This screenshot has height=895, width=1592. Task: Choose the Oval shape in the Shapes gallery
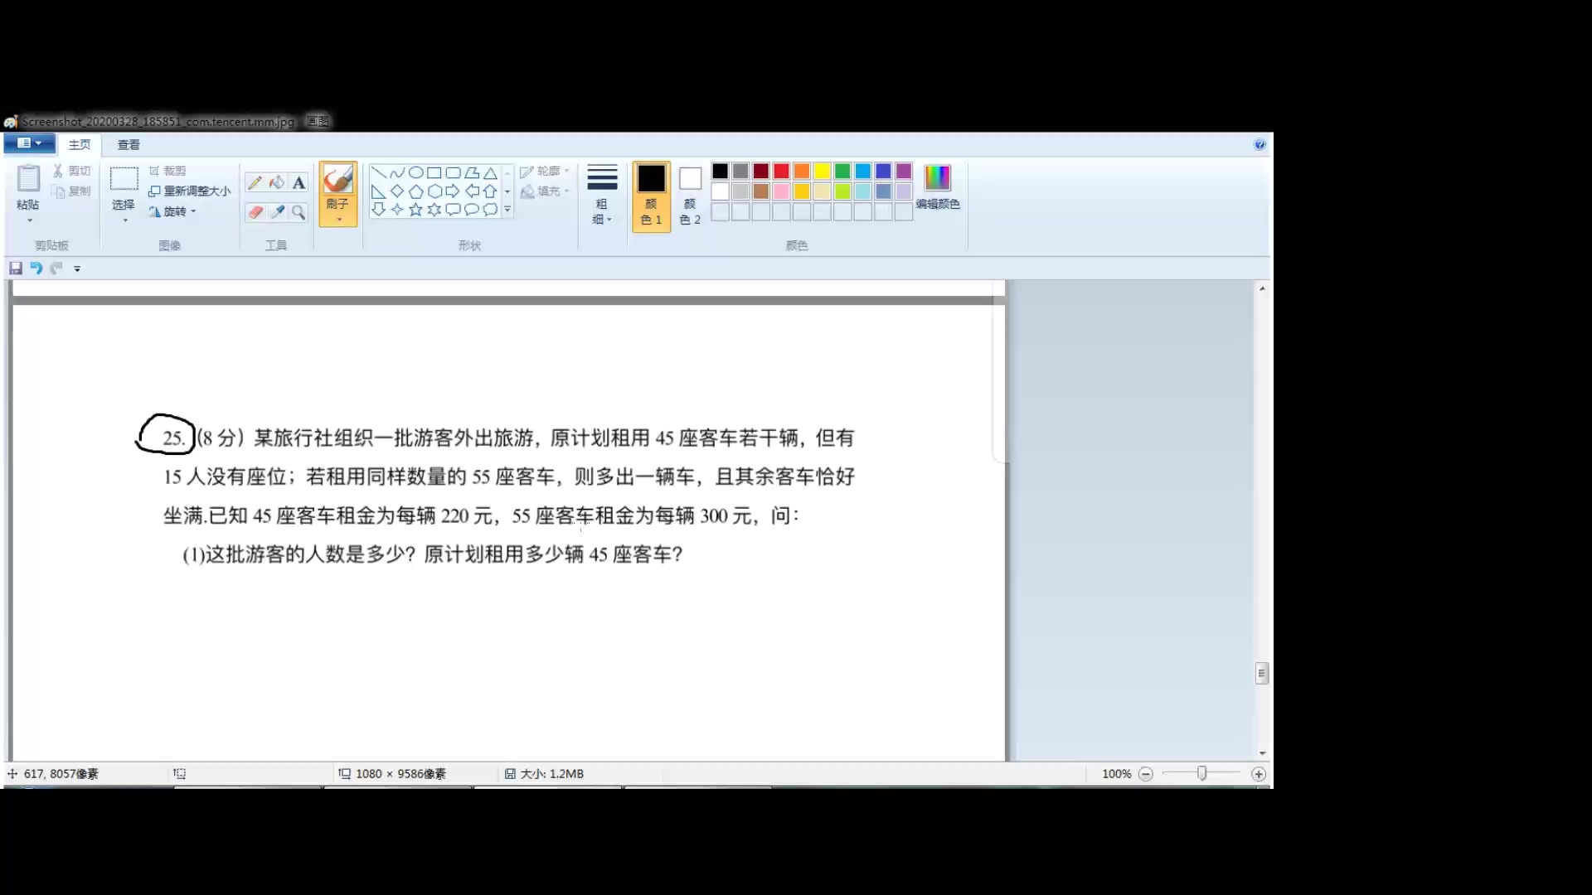point(415,172)
